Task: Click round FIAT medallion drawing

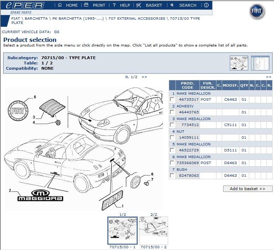Action: pos(18,111)
